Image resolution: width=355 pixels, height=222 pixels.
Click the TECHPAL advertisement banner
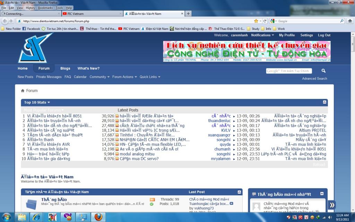pyautogui.click(x=247, y=51)
